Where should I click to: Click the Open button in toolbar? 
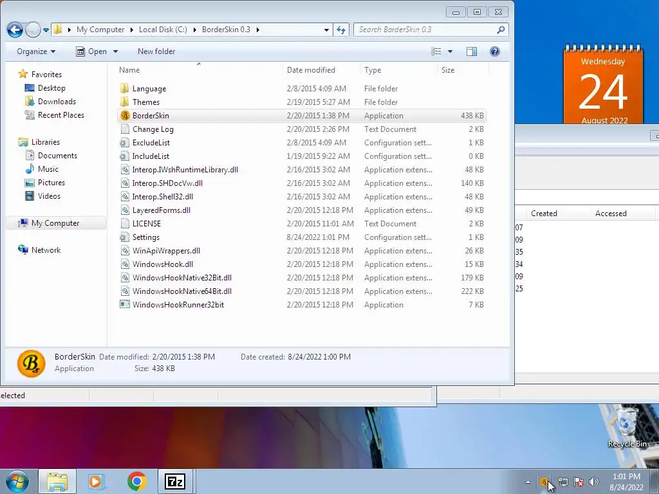click(91, 51)
